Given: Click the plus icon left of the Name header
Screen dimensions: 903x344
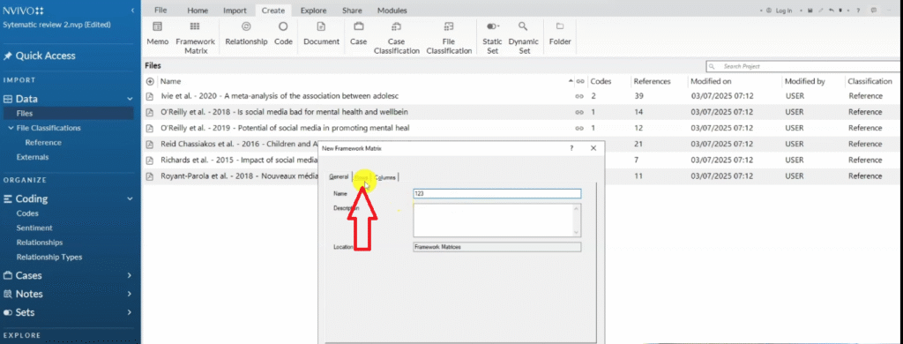Looking at the screenshot, I should click(x=150, y=81).
